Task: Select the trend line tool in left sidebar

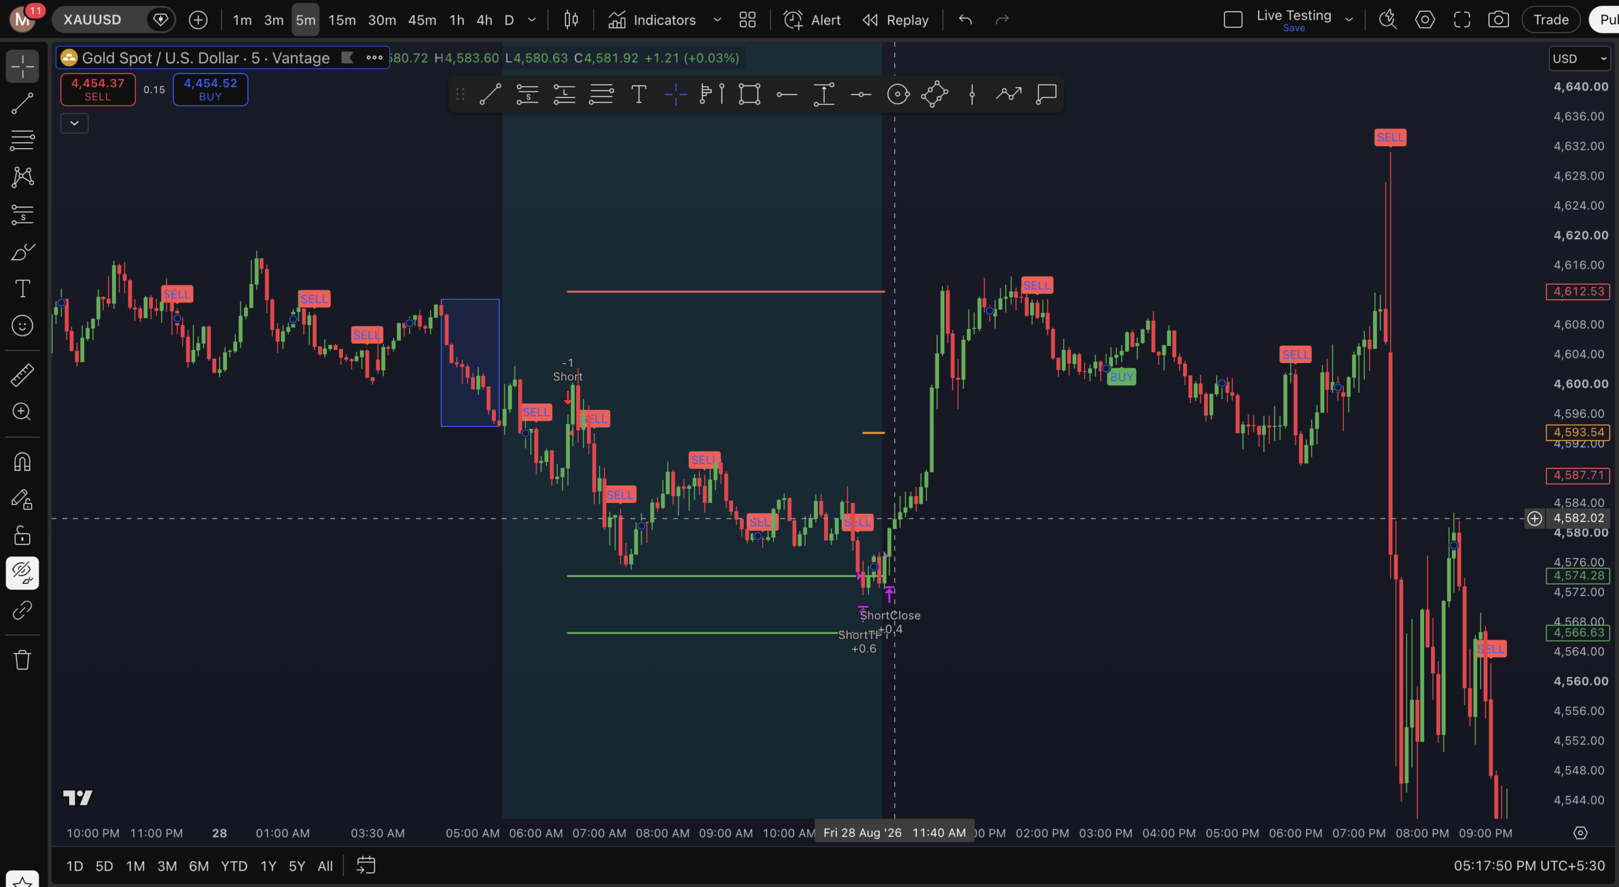Action: point(22,104)
